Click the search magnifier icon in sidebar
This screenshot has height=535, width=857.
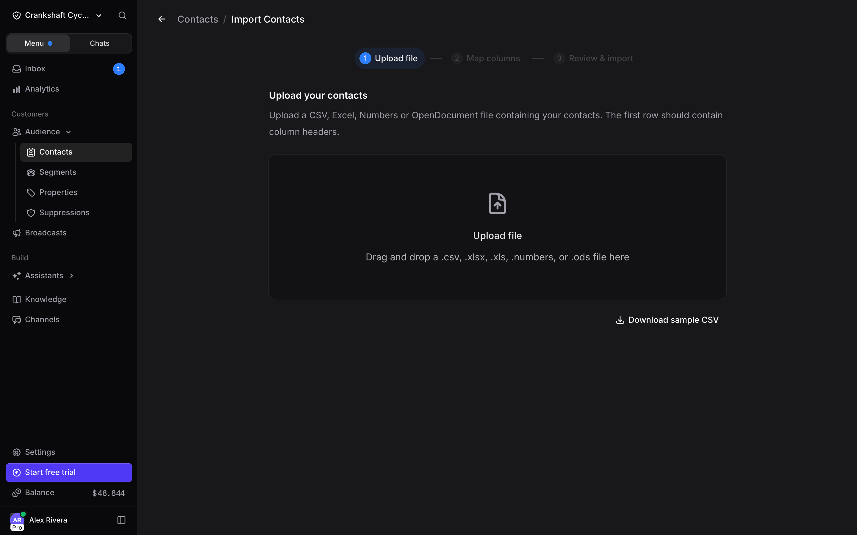click(x=122, y=15)
